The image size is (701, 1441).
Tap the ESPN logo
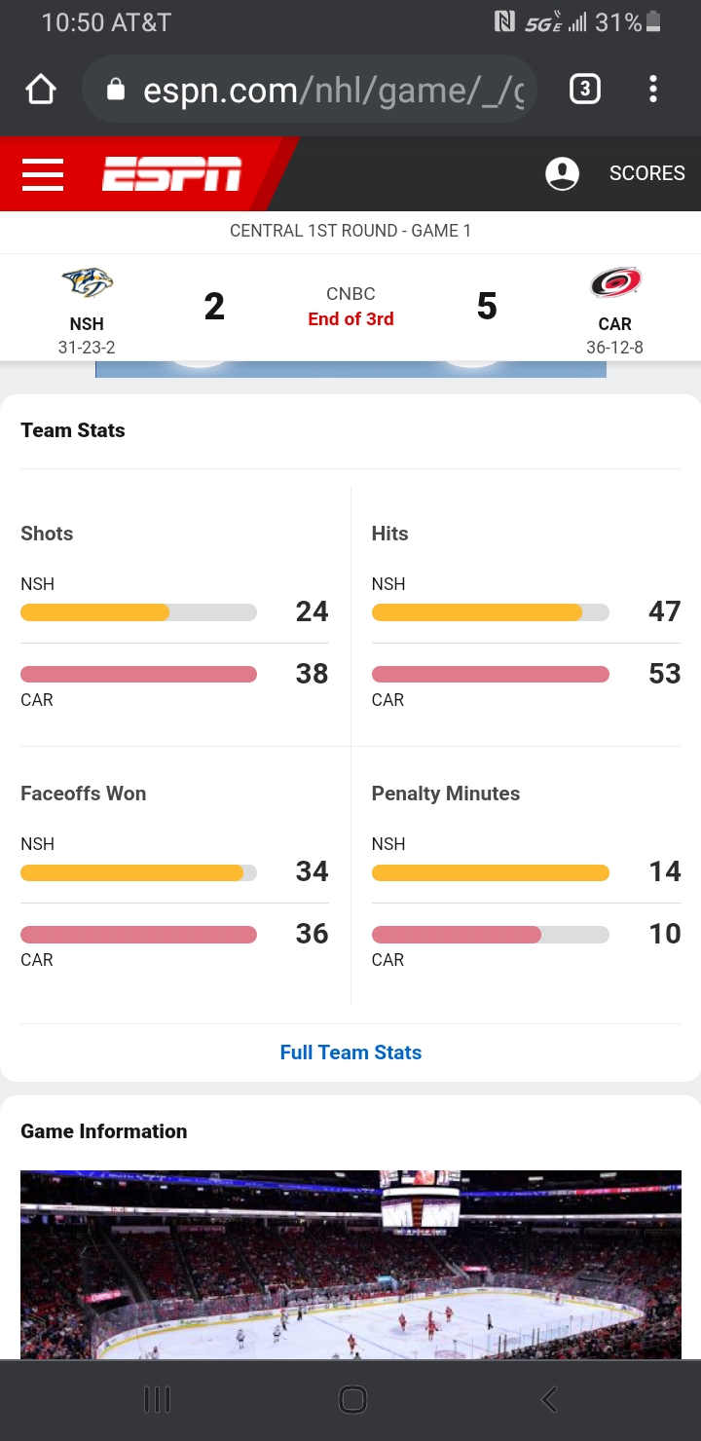pyautogui.click(x=171, y=174)
